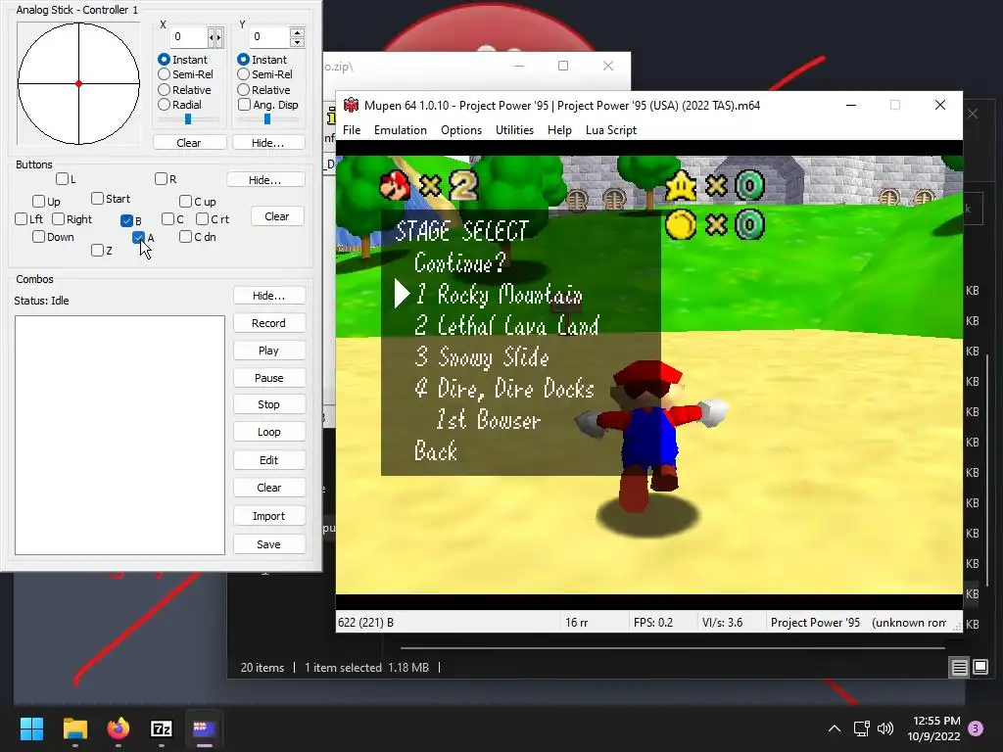Click Hide in the Combos section
This screenshot has height=752, width=1003.
tap(268, 296)
